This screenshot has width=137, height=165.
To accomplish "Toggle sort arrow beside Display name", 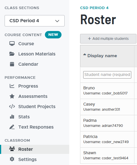I will point(85,54).
